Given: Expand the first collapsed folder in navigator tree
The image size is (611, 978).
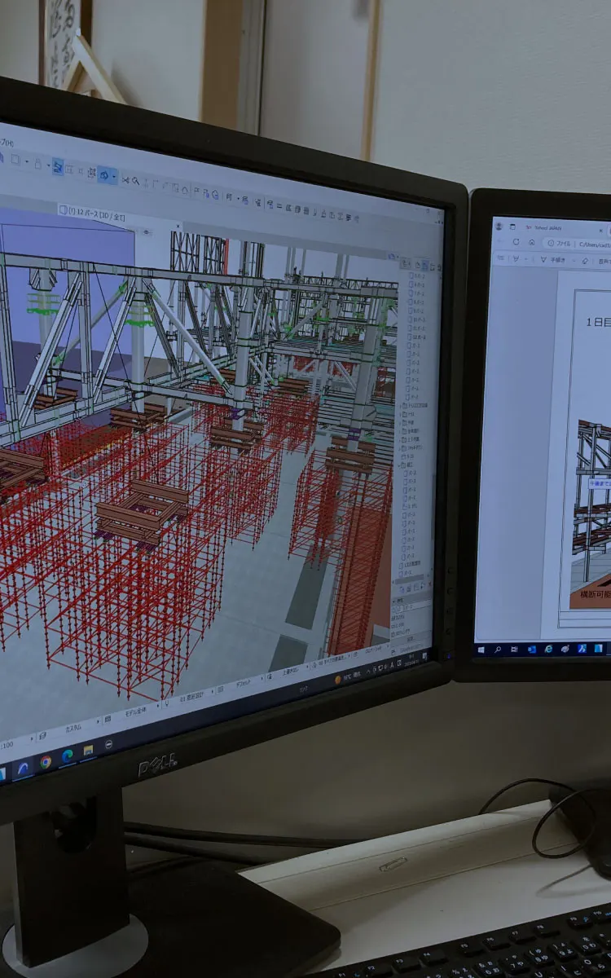Looking at the screenshot, I should coord(399,405).
